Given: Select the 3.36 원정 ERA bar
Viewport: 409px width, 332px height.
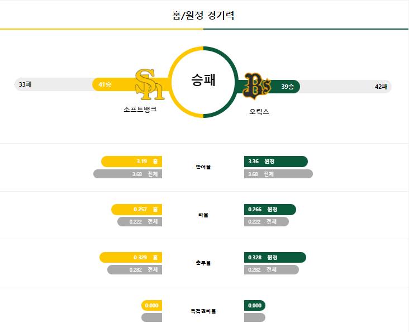Looking at the screenshot, I should click(x=276, y=162).
